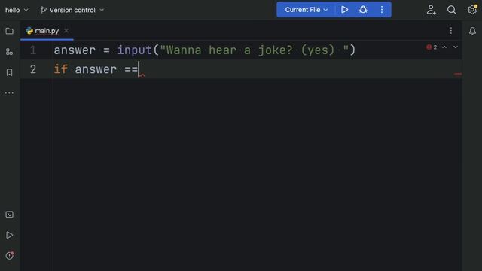
Task: Open the Bookmarks tool window icon
Action: (9, 72)
